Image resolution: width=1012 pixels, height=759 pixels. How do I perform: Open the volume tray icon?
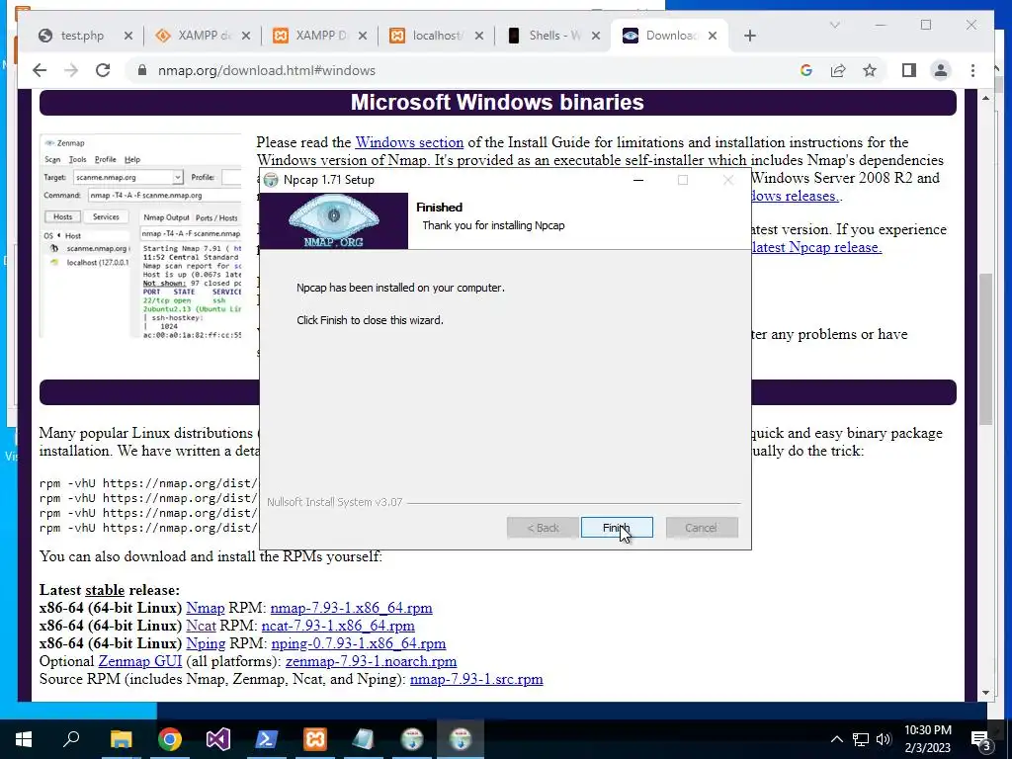884,739
